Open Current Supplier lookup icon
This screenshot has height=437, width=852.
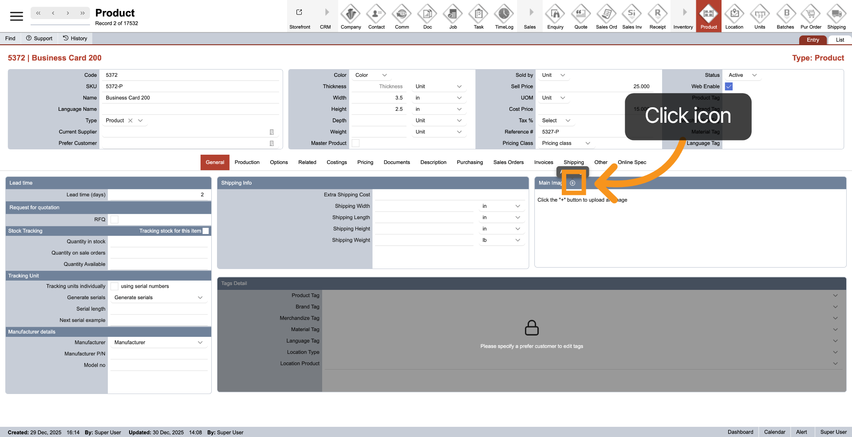click(x=272, y=132)
